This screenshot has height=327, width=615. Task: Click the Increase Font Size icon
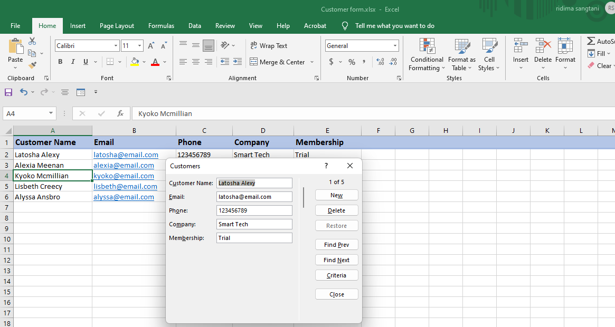[152, 46]
